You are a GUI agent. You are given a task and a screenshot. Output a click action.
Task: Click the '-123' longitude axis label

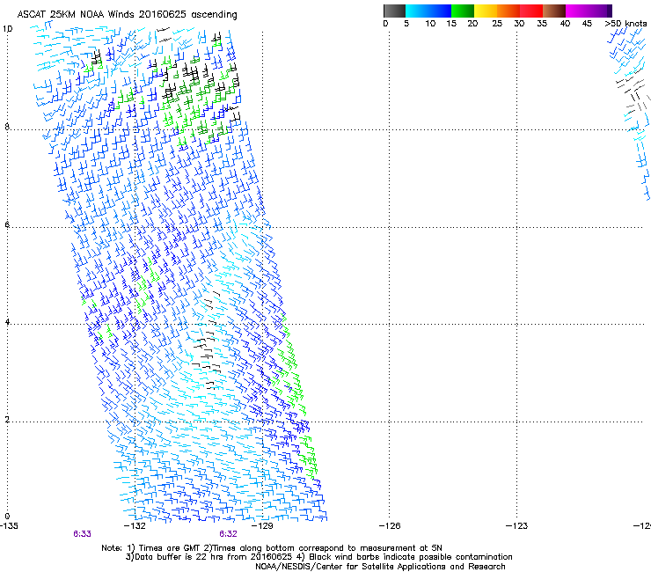(x=516, y=526)
